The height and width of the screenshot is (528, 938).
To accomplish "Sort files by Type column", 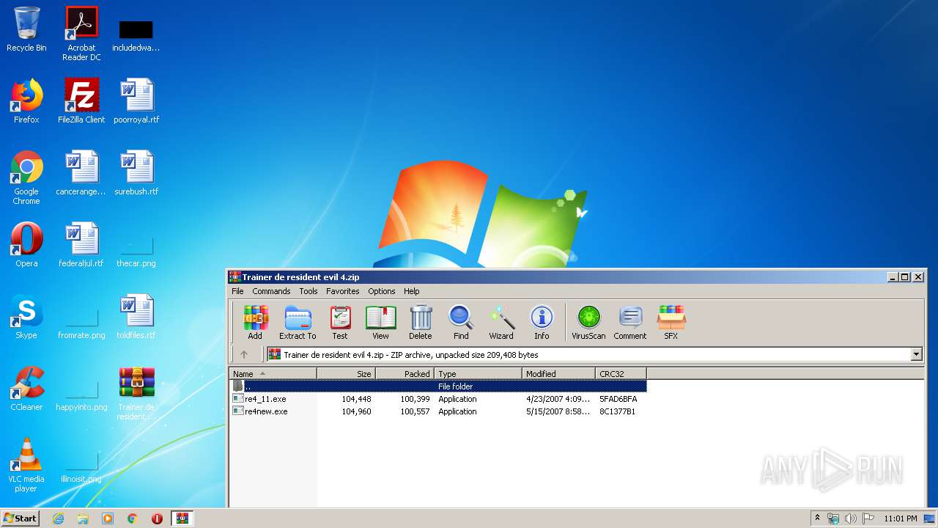I will pyautogui.click(x=479, y=373).
